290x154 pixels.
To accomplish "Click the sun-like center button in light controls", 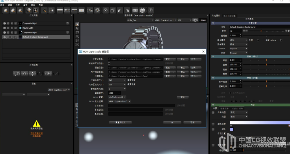I will (48, 74).
